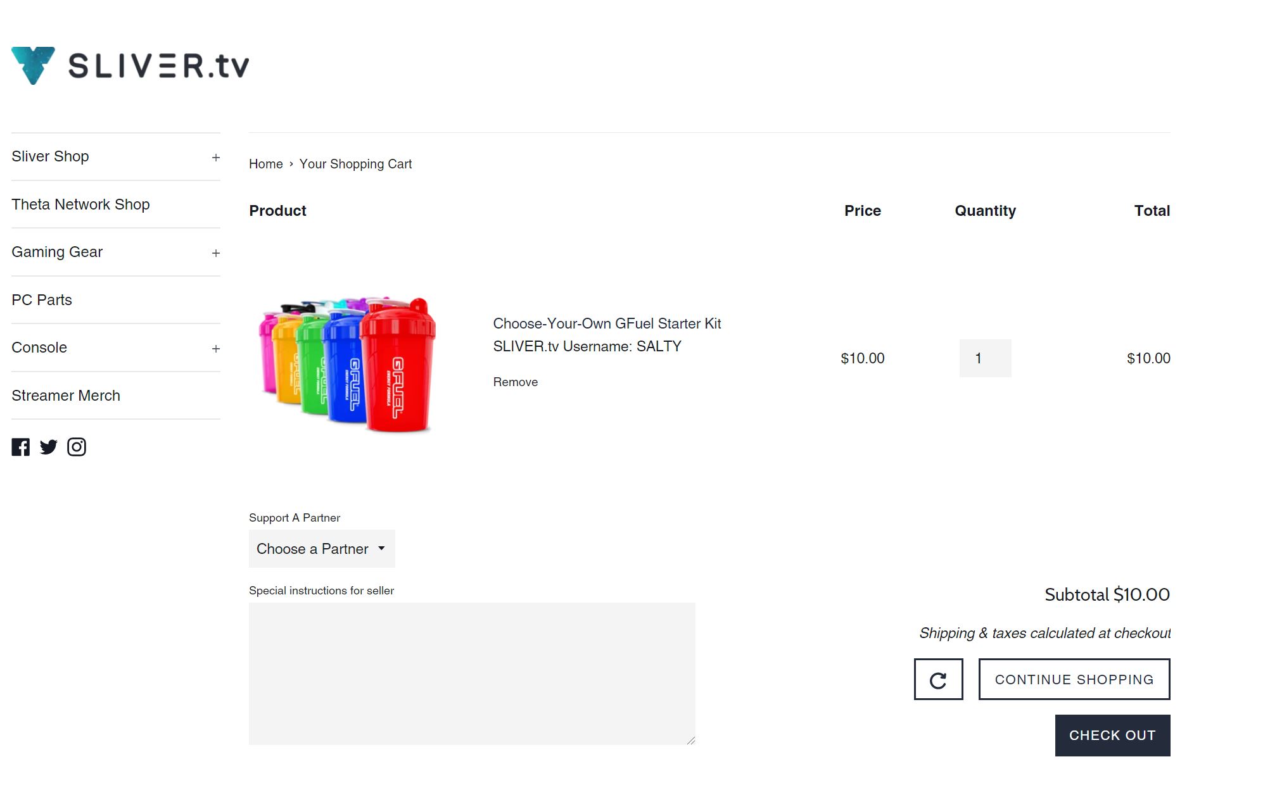The image size is (1270, 802).
Task: Click the refresh cart icon button
Action: 938,679
